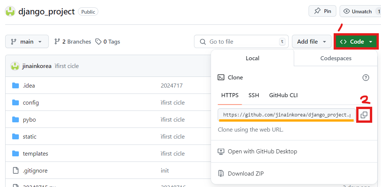
Task: Open the config folder icon
Action: (16, 102)
